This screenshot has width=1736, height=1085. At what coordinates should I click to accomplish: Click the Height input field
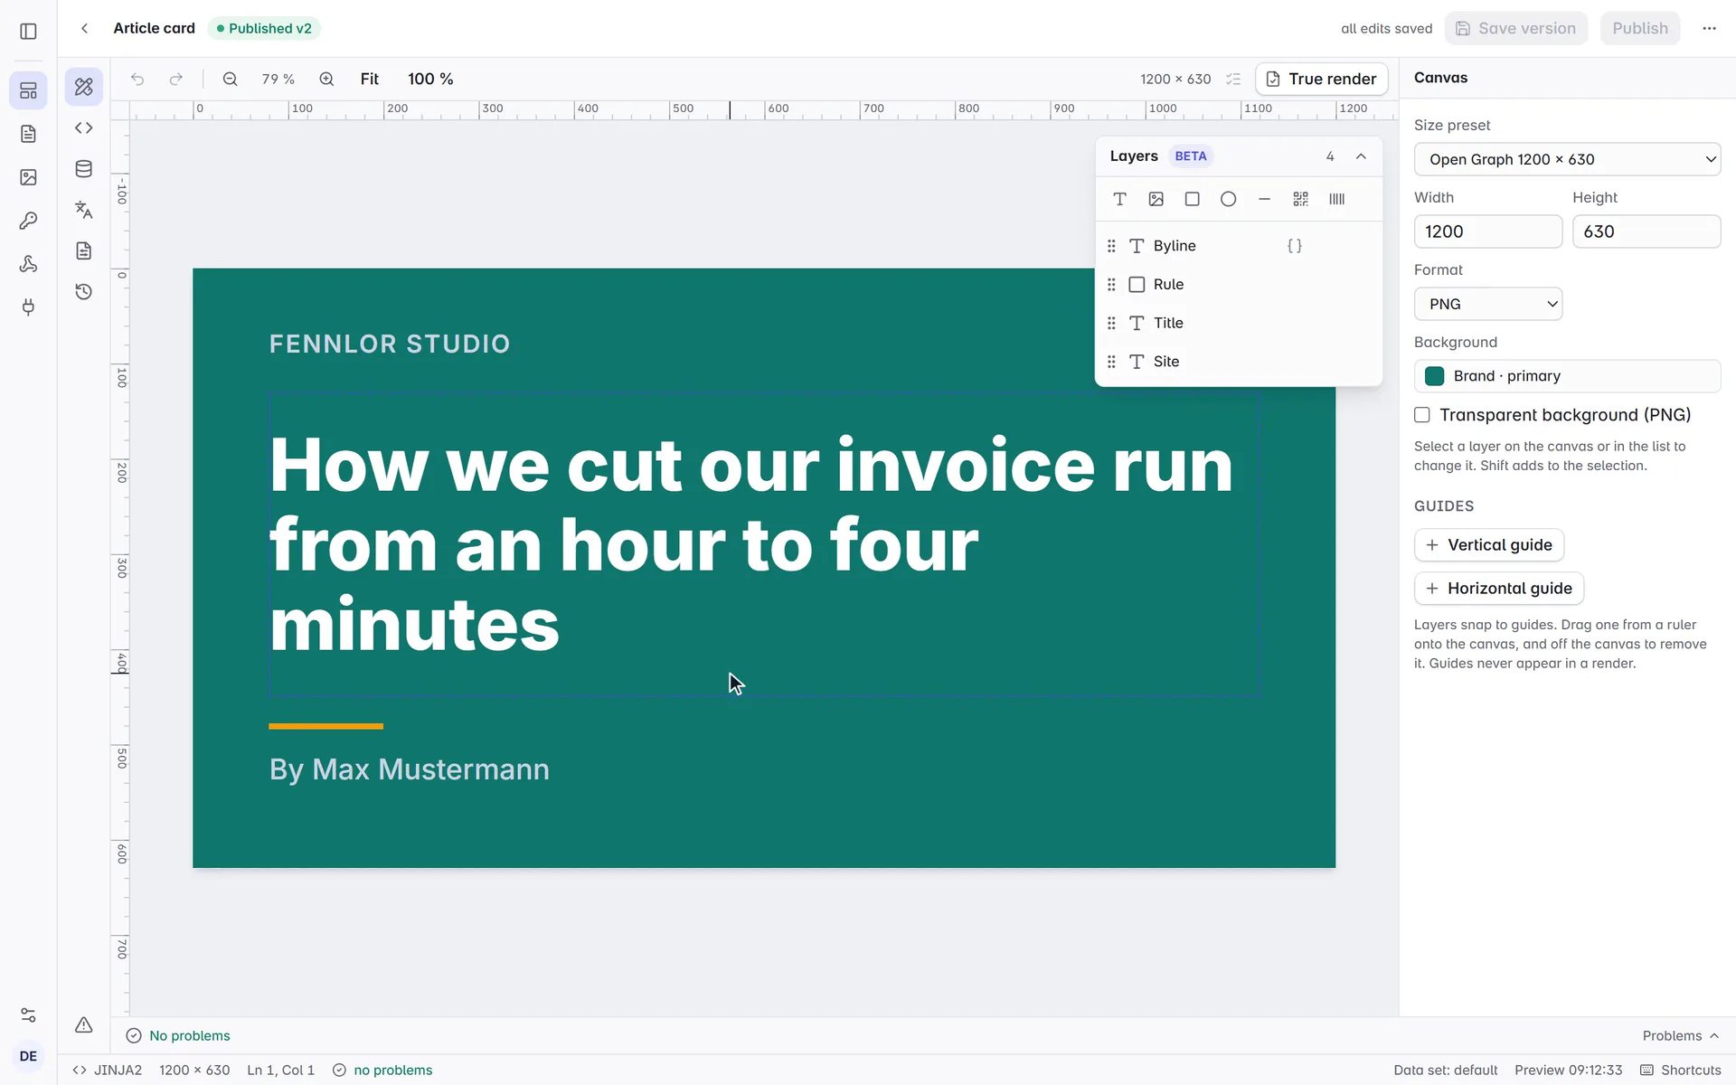[x=1646, y=231]
